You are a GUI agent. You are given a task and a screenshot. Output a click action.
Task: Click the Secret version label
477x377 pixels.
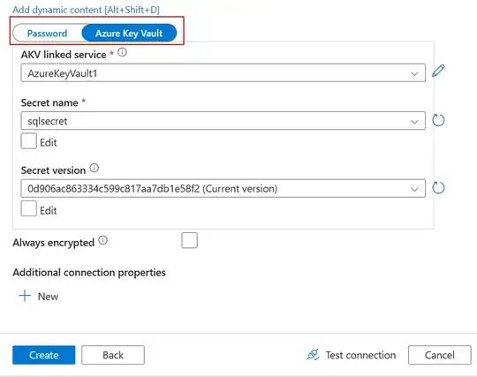[53, 170]
